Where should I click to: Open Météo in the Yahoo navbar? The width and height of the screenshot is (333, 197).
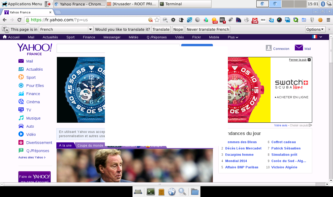(134, 37)
